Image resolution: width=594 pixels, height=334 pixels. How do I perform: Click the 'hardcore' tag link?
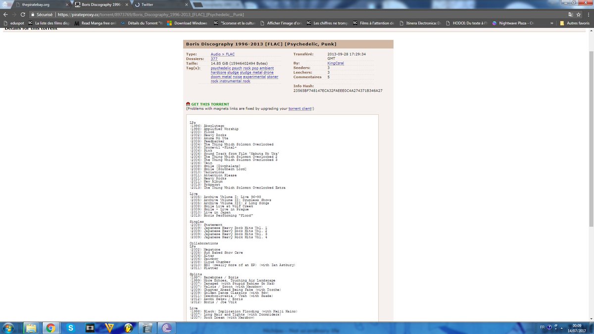tap(218, 72)
